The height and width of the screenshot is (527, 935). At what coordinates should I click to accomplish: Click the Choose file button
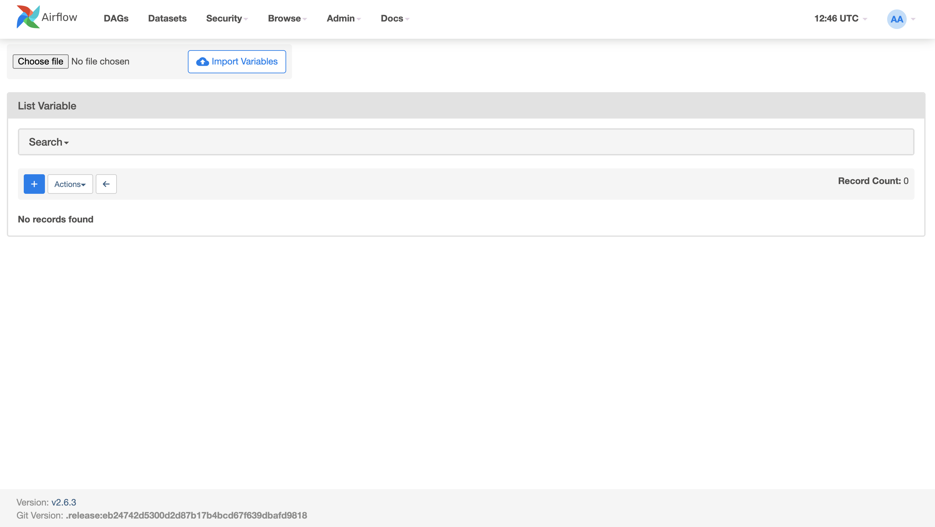(x=40, y=61)
